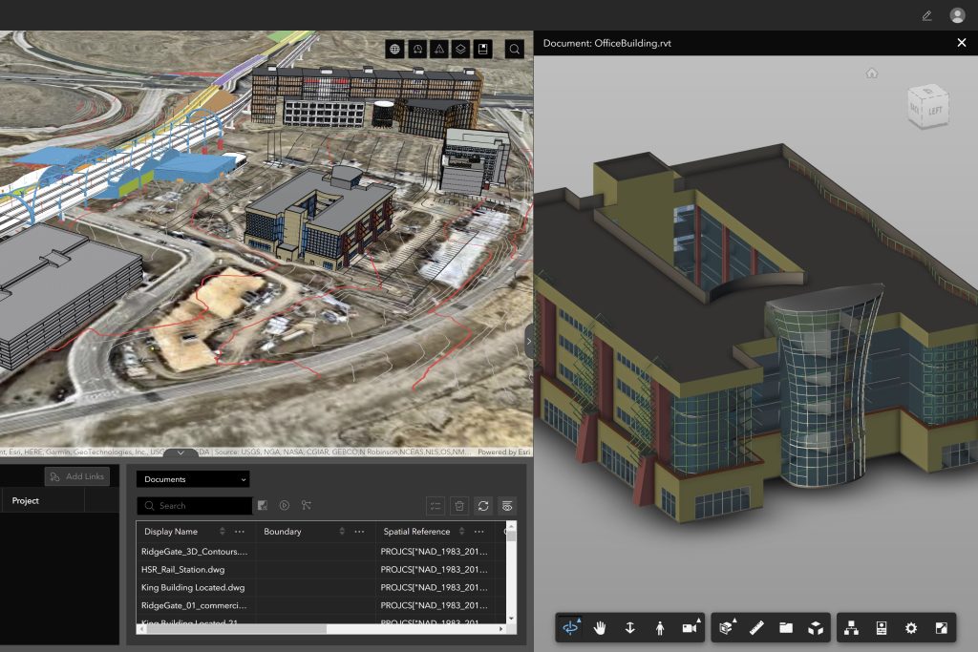Image resolution: width=978 pixels, height=652 pixels.
Task: Expand the camera tool flyout arrow
Action: (x=697, y=619)
